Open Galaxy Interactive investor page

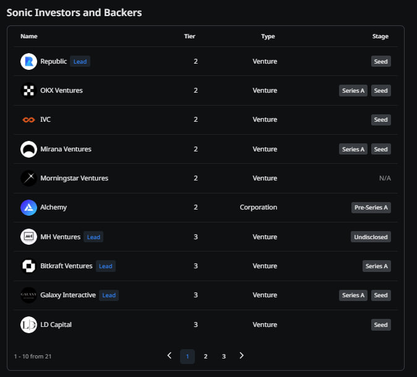click(68, 295)
